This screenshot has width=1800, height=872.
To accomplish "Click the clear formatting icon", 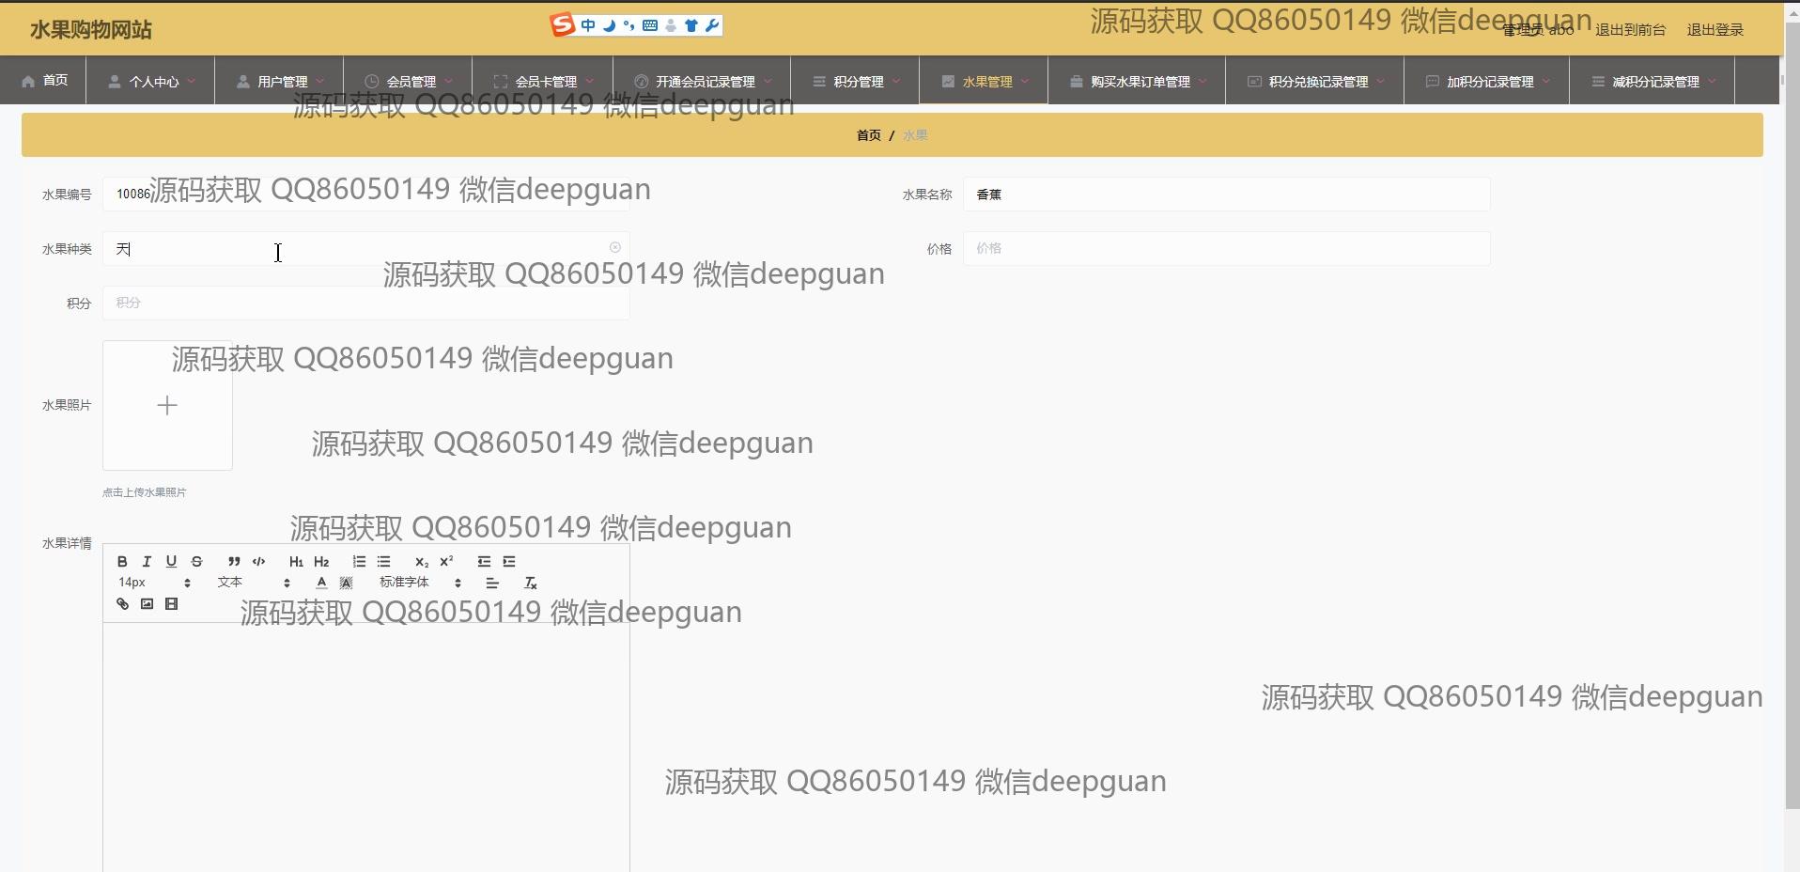I will [530, 584].
